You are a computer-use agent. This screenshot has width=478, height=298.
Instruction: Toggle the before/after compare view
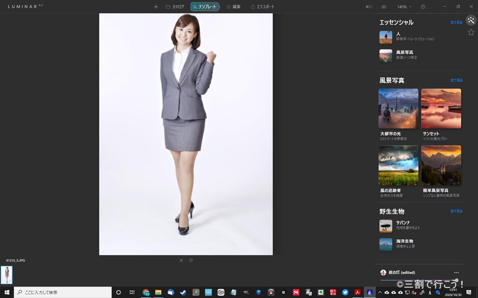point(369,7)
